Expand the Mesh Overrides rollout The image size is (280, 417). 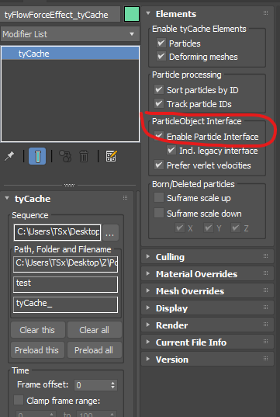[x=207, y=291]
